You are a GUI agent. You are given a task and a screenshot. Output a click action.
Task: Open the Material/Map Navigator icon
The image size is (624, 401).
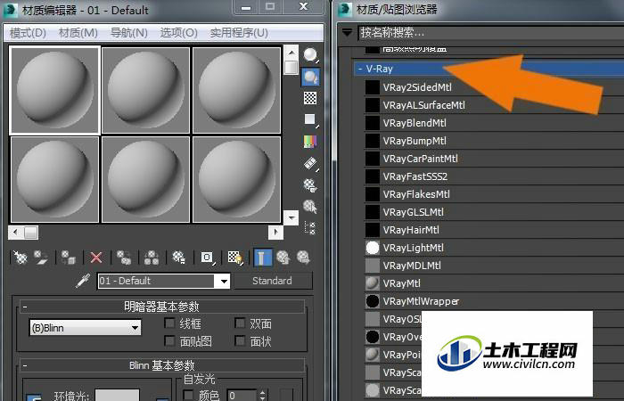click(310, 228)
